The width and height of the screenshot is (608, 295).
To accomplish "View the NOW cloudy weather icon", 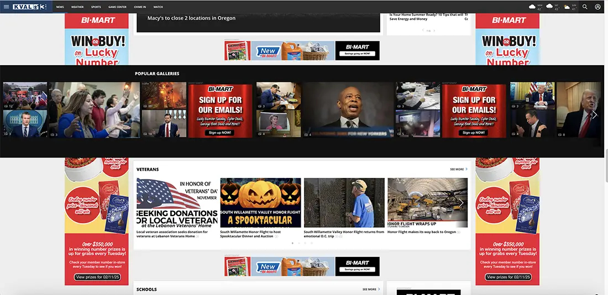I will click(532, 7).
